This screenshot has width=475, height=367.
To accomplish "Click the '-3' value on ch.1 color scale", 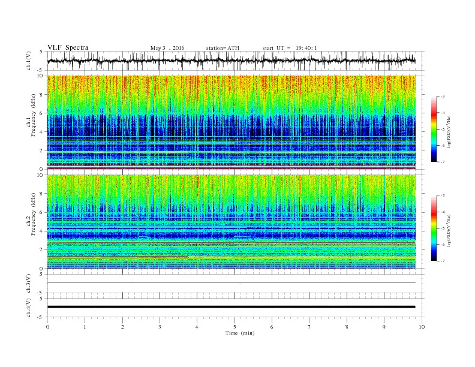I will [x=442, y=97].
